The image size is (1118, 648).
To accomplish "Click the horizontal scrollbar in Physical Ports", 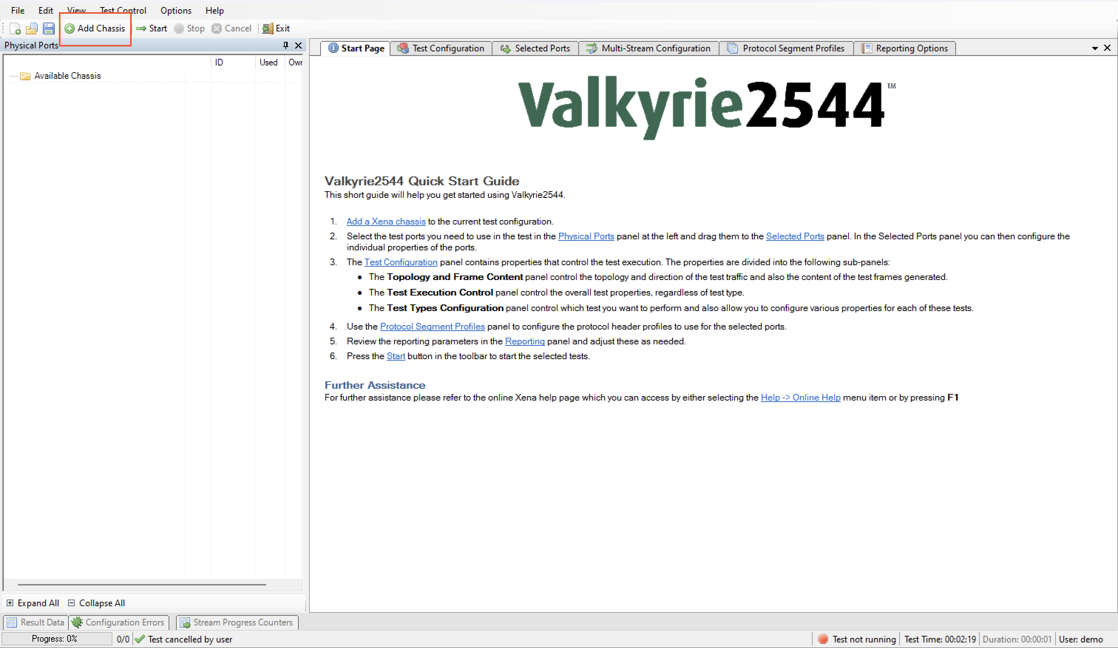I will pos(142,584).
